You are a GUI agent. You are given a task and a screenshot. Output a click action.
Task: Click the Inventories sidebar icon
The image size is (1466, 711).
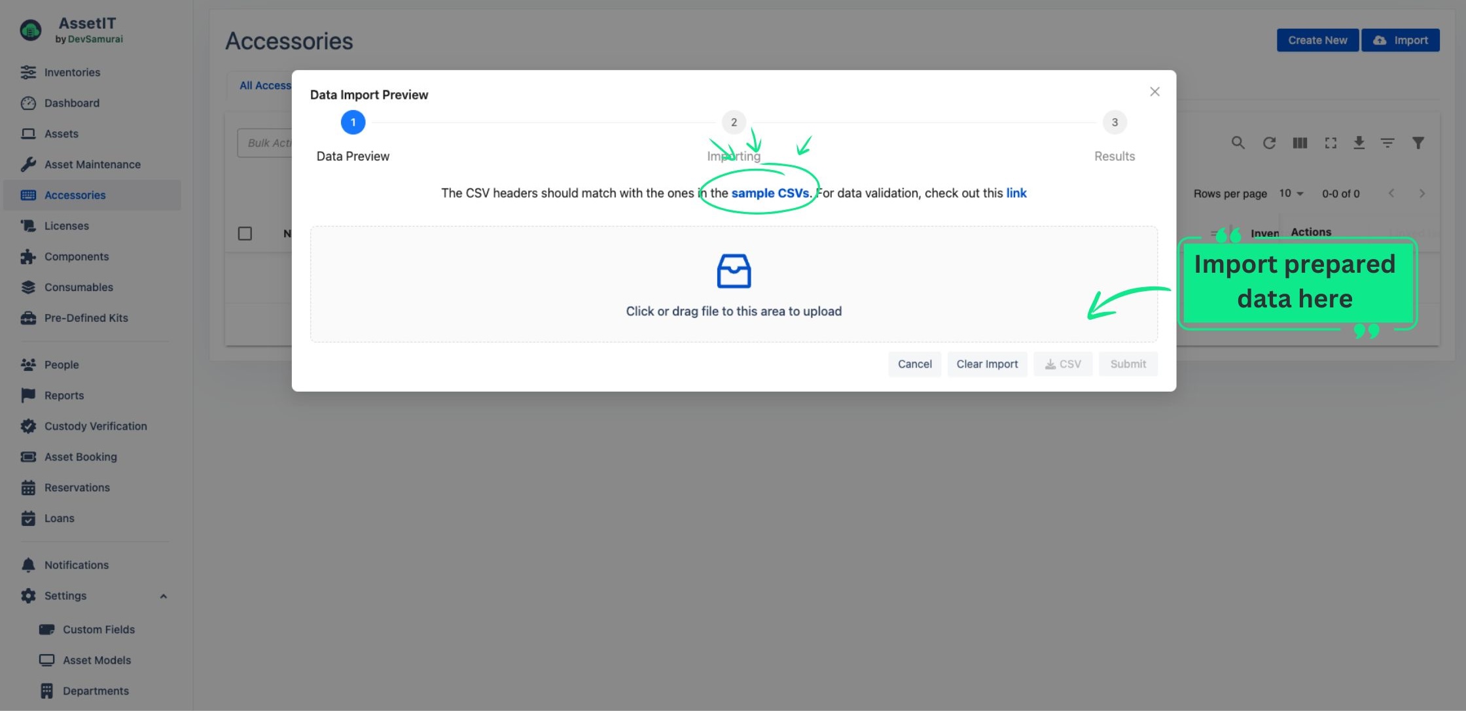28,72
